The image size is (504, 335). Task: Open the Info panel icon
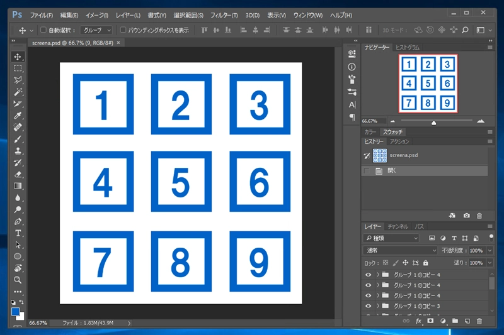click(352, 67)
